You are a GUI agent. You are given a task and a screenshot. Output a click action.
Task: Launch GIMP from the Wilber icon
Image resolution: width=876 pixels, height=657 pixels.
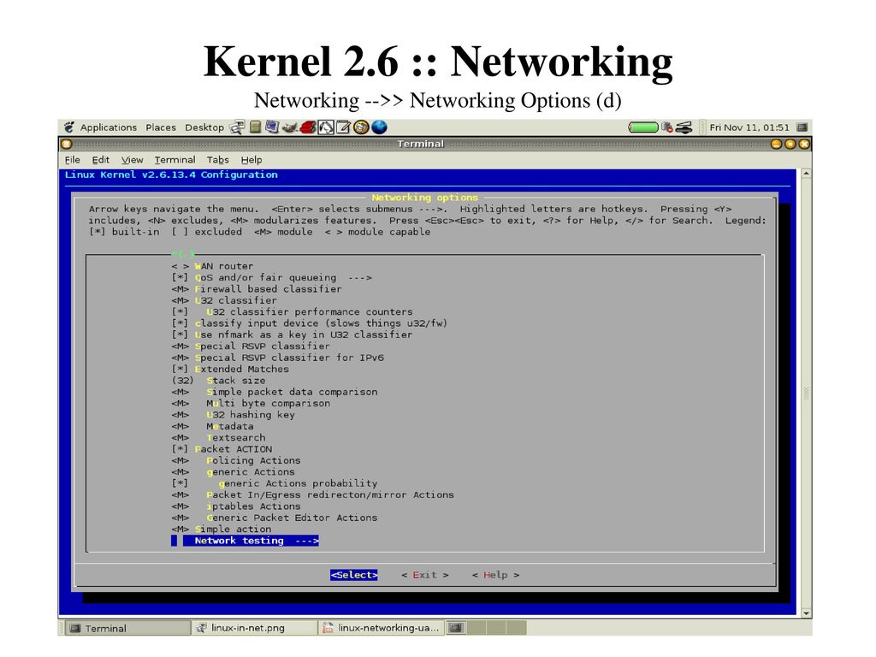(289, 128)
